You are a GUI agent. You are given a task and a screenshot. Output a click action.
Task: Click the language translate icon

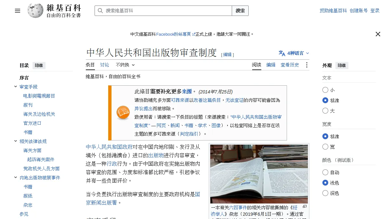[282, 53]
